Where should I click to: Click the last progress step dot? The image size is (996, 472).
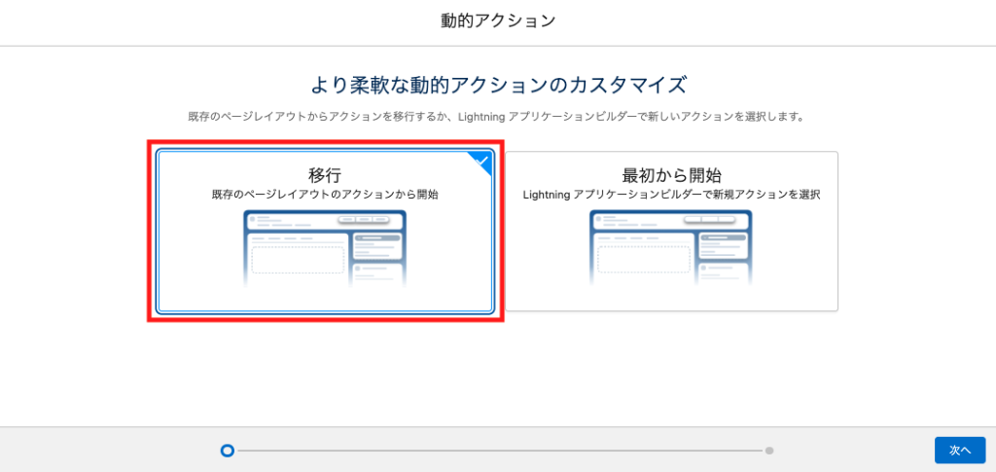[x=769, y=451]
